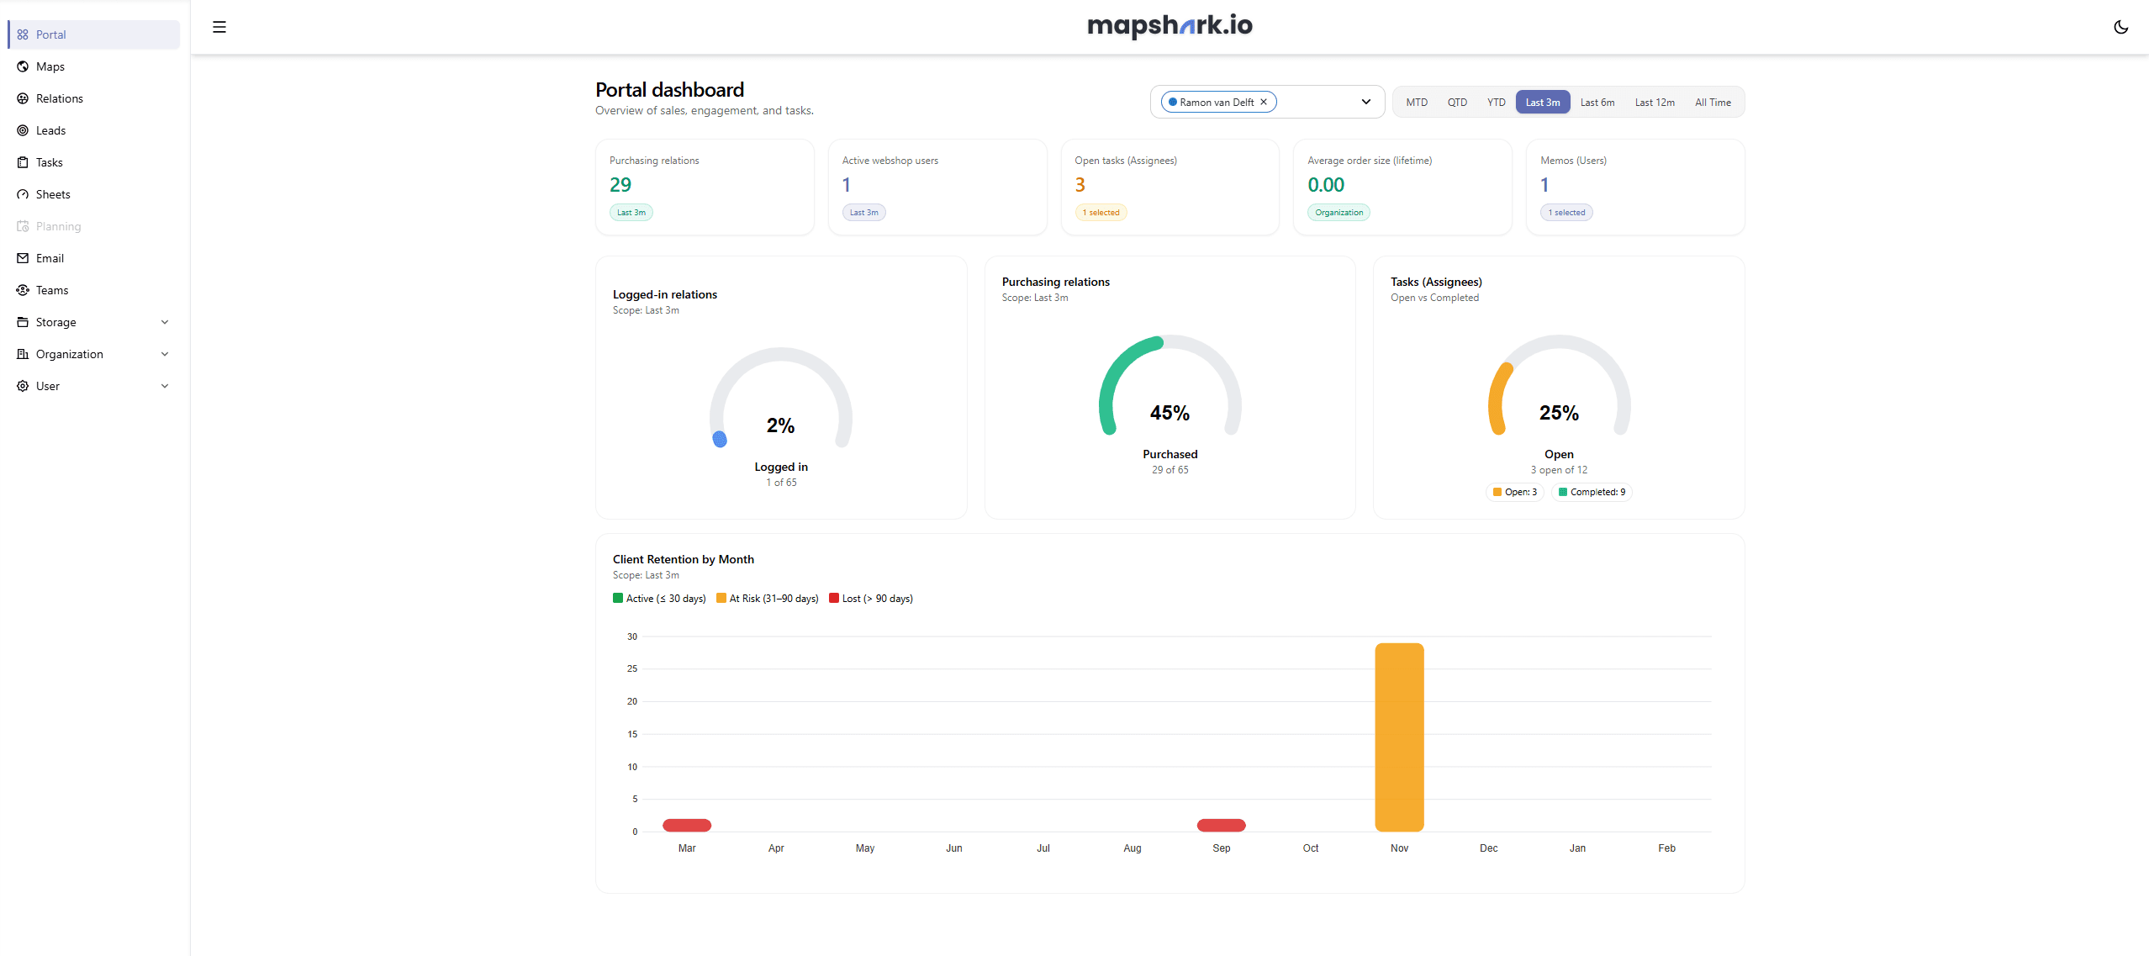The image size is (2149, 956).
Task: Toggle dark mode
Action: coord(2121,27)
